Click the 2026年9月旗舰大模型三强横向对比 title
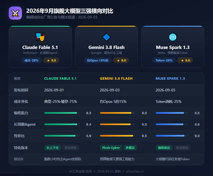This screenshot has height=176, width=213. point(70,11)
